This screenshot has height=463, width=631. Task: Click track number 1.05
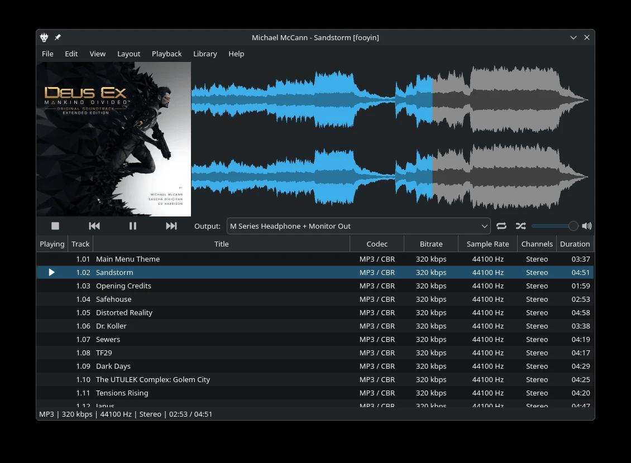(83, 313)
